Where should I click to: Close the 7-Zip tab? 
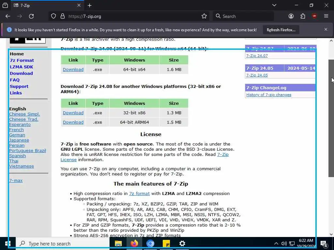click(79, 5)
